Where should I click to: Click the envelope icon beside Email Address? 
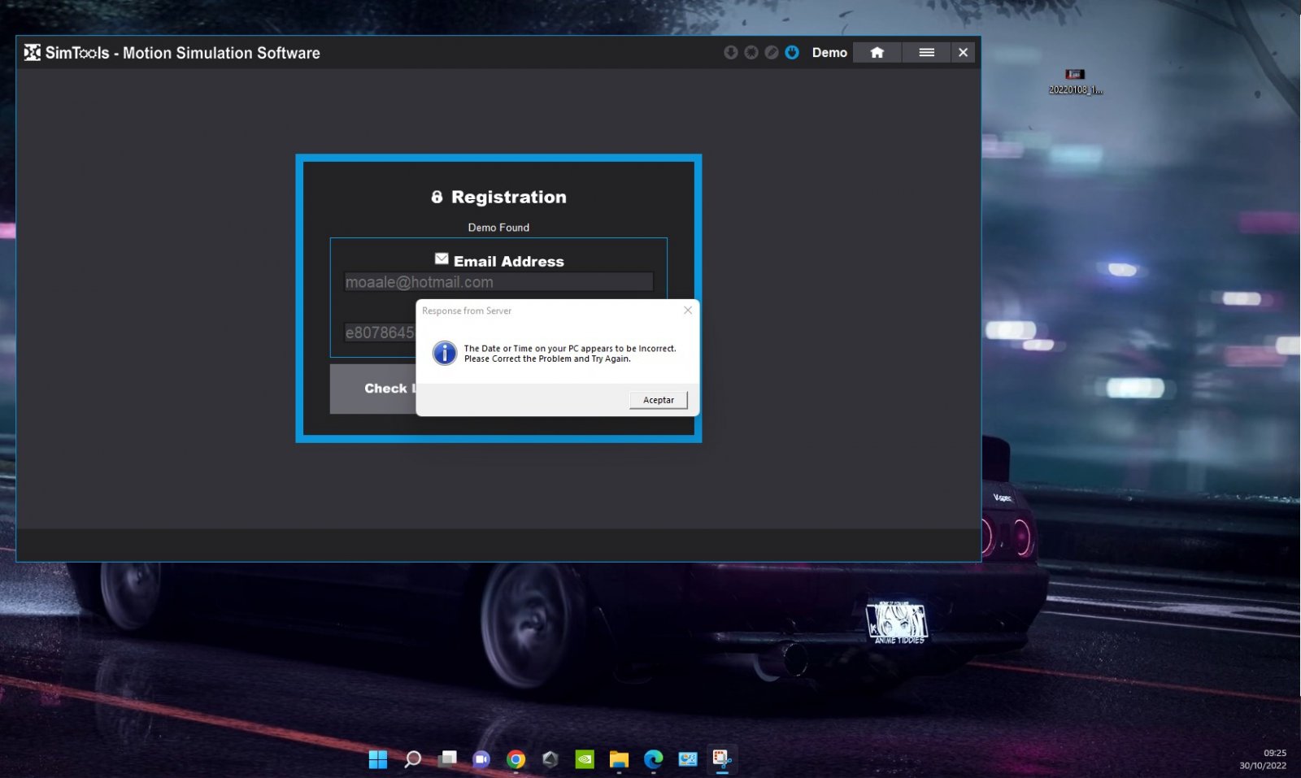coord(442,259)
